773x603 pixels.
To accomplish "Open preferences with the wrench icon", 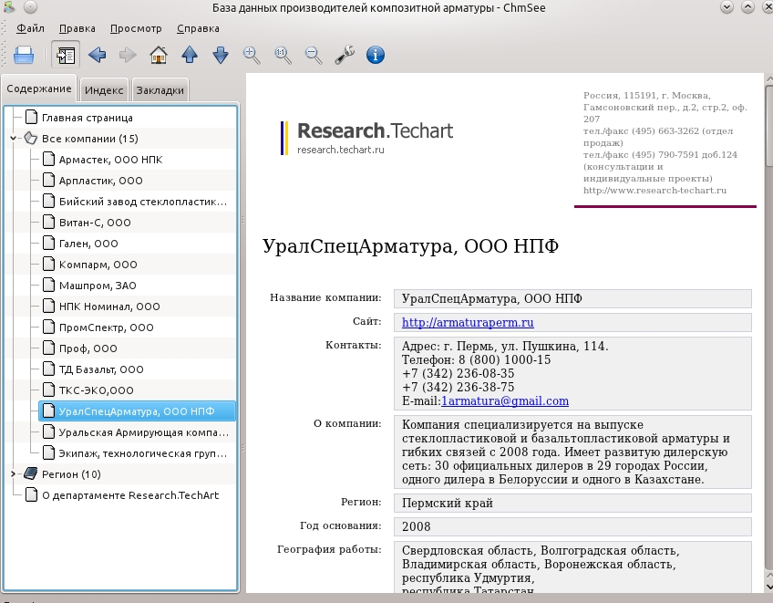I will pos(345,55).
